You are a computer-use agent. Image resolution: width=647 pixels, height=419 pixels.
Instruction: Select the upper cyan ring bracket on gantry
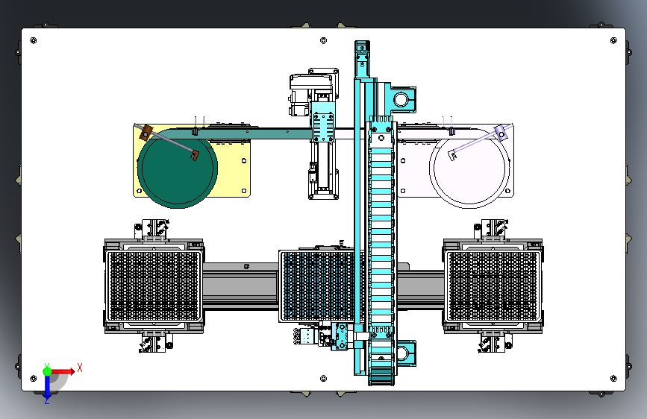pyautogui.click(x=401, y=99)
